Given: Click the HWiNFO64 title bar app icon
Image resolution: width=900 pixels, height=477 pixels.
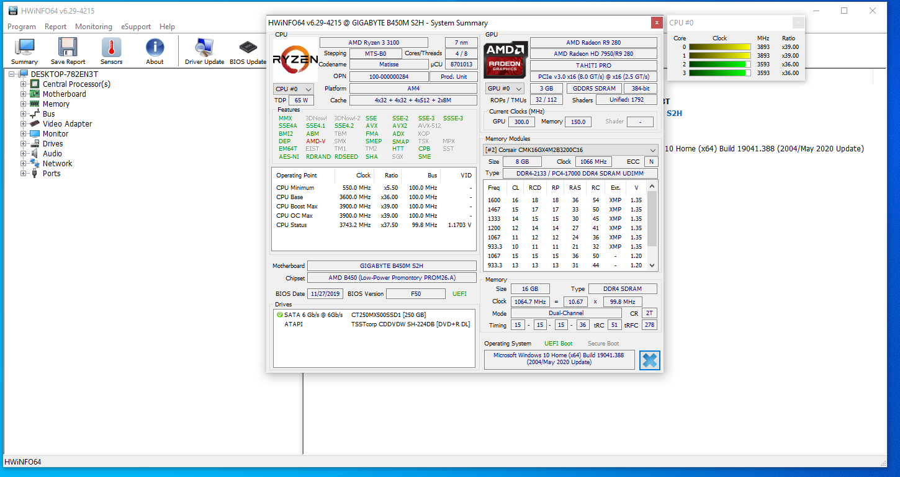Looking at the screenshot, I should pos(12,11).
